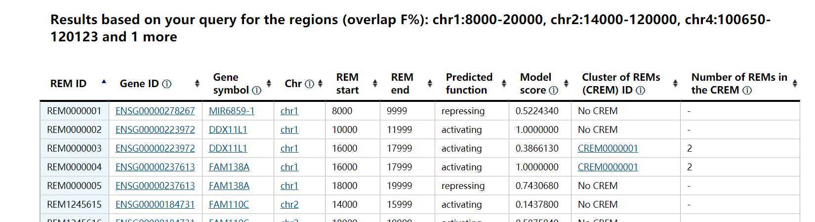Sort by Model score column arrows
Screen dimensions: 815x222
(x=566, y=84)
